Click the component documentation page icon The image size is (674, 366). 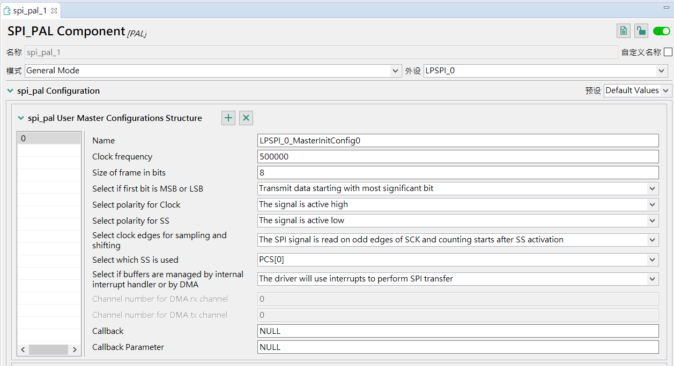pos(623,31)
